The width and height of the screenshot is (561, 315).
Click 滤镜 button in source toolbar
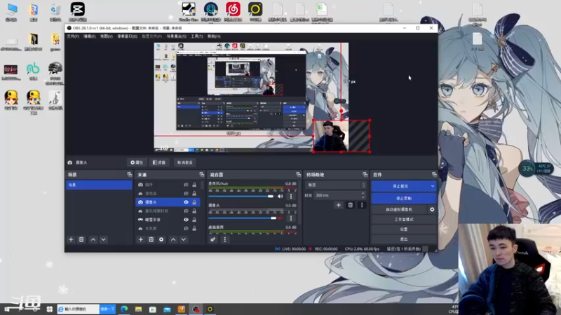(x=159, y=162)
